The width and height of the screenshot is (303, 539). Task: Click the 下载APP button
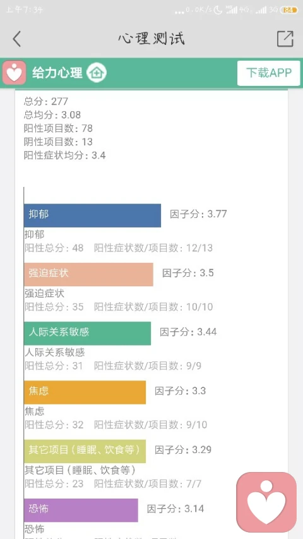269,73
